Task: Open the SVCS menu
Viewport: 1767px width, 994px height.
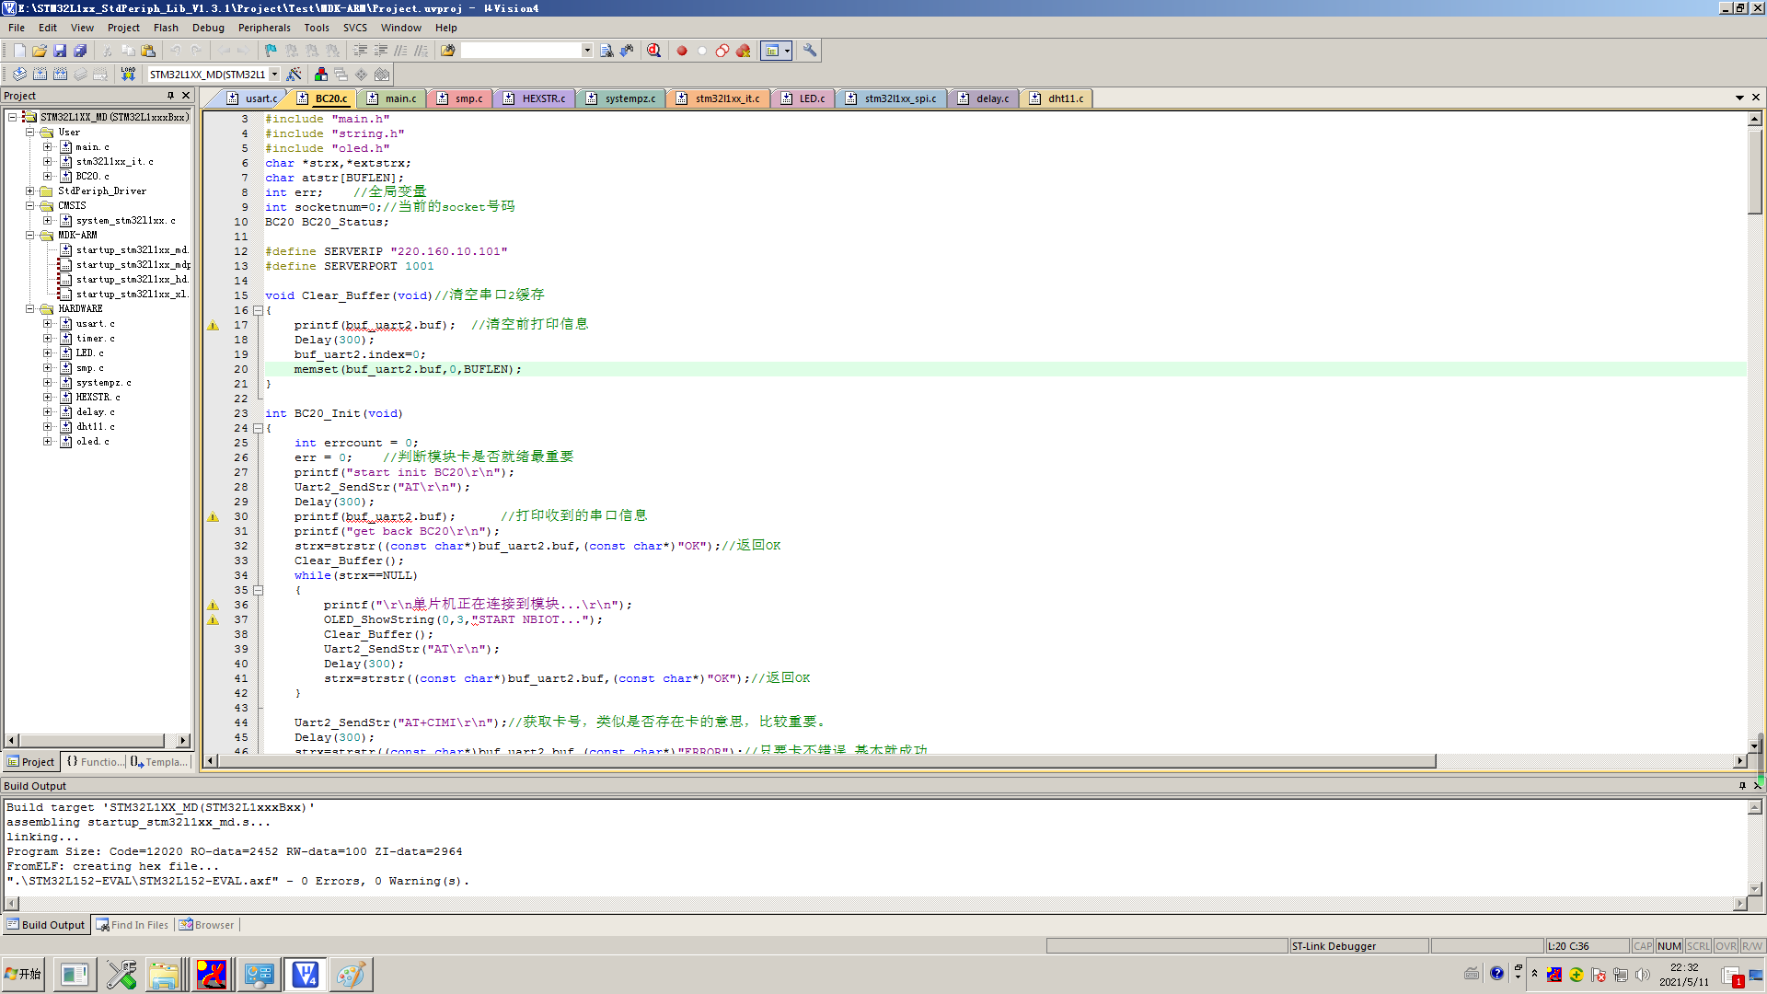Action: tap(355, 28)
